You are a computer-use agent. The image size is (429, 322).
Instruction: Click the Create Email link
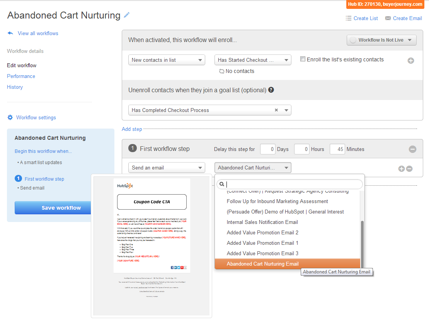coord(407,18)
